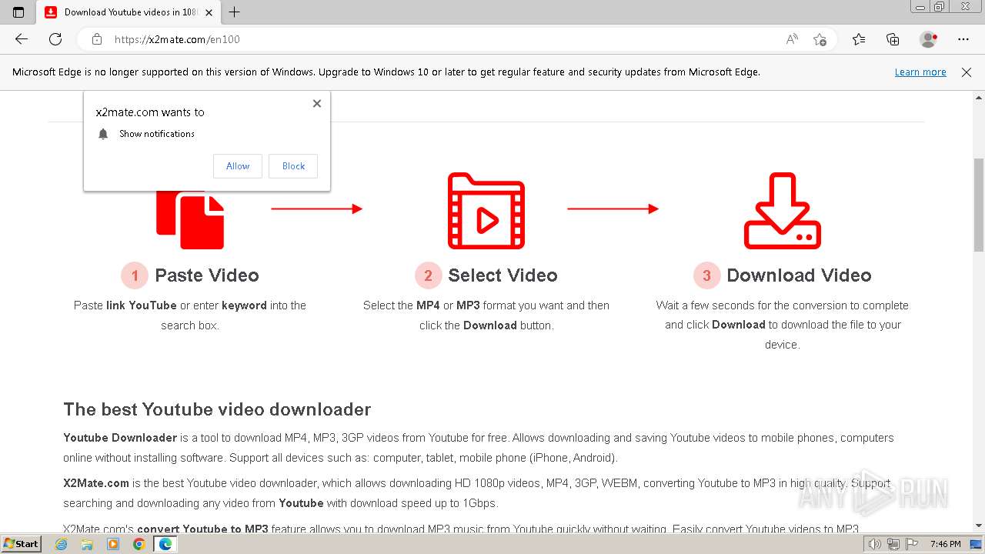Image resolution: width=985 pixels, height=554 pixels.
Task: Open the Edge profile avatar
Action: tap(928, 39)
